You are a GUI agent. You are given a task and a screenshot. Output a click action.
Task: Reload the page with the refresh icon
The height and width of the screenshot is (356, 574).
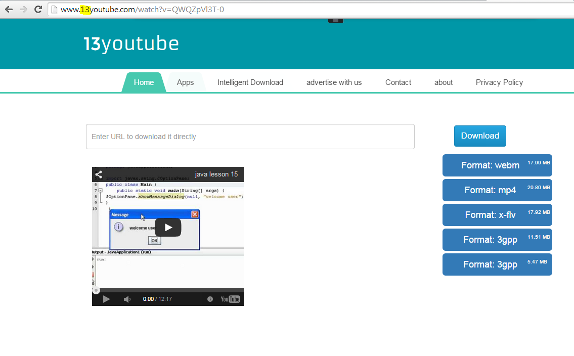point(38,10)
